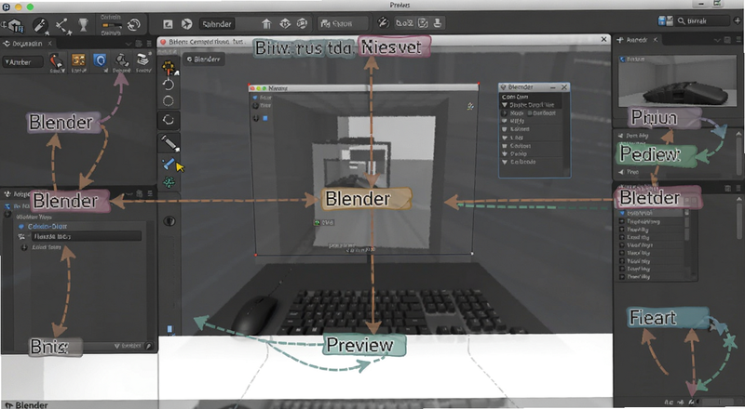
Task: Click the globe icon beside the Exied row
Action: click(x=24, y=247)
